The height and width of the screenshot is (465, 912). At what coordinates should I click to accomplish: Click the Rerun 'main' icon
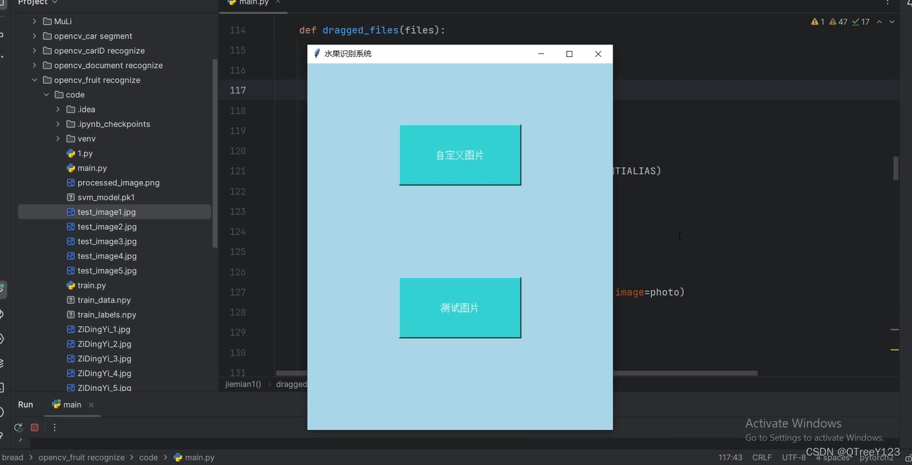18,428
